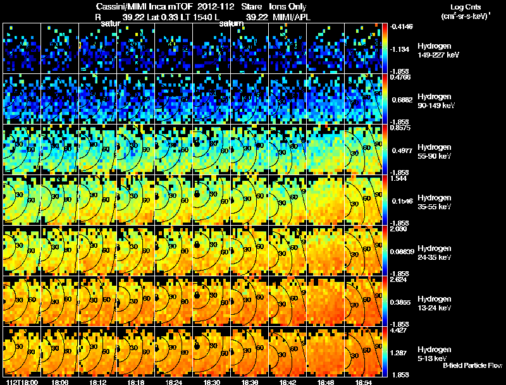Click the Hydrogen 5-13 keV color bar
The width and height of the screenshot is (506, 385).
click(x=385, y=351)
